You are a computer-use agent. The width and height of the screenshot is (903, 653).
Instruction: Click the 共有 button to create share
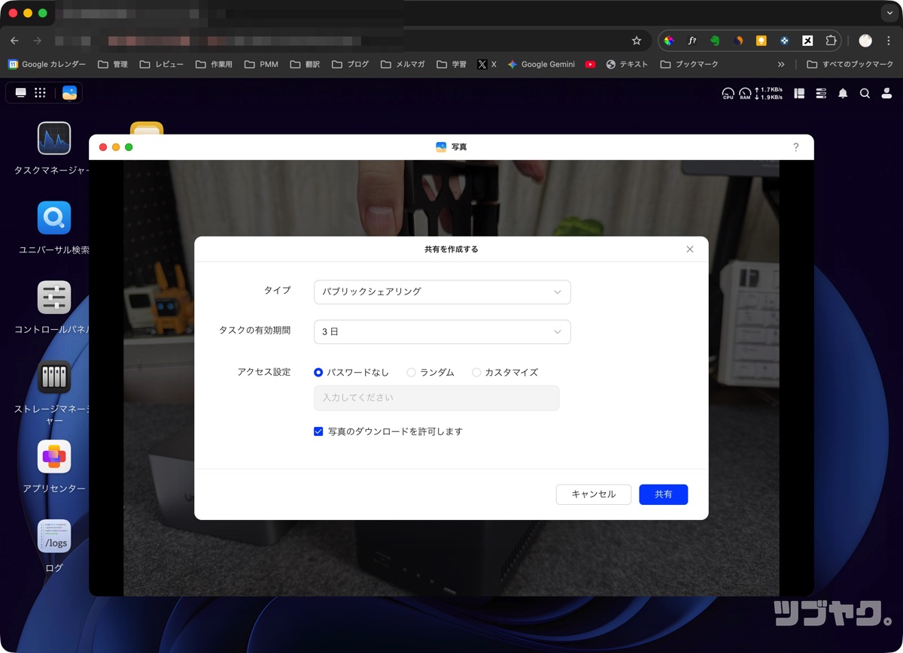coord(663,494)
